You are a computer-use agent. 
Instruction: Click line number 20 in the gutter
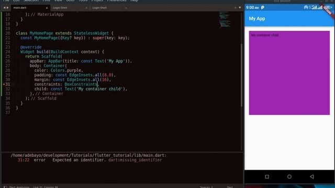[8, 33]
